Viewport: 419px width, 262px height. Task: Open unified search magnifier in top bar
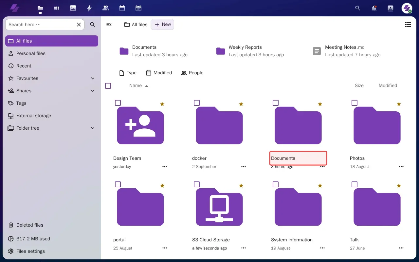click(358, 8)
